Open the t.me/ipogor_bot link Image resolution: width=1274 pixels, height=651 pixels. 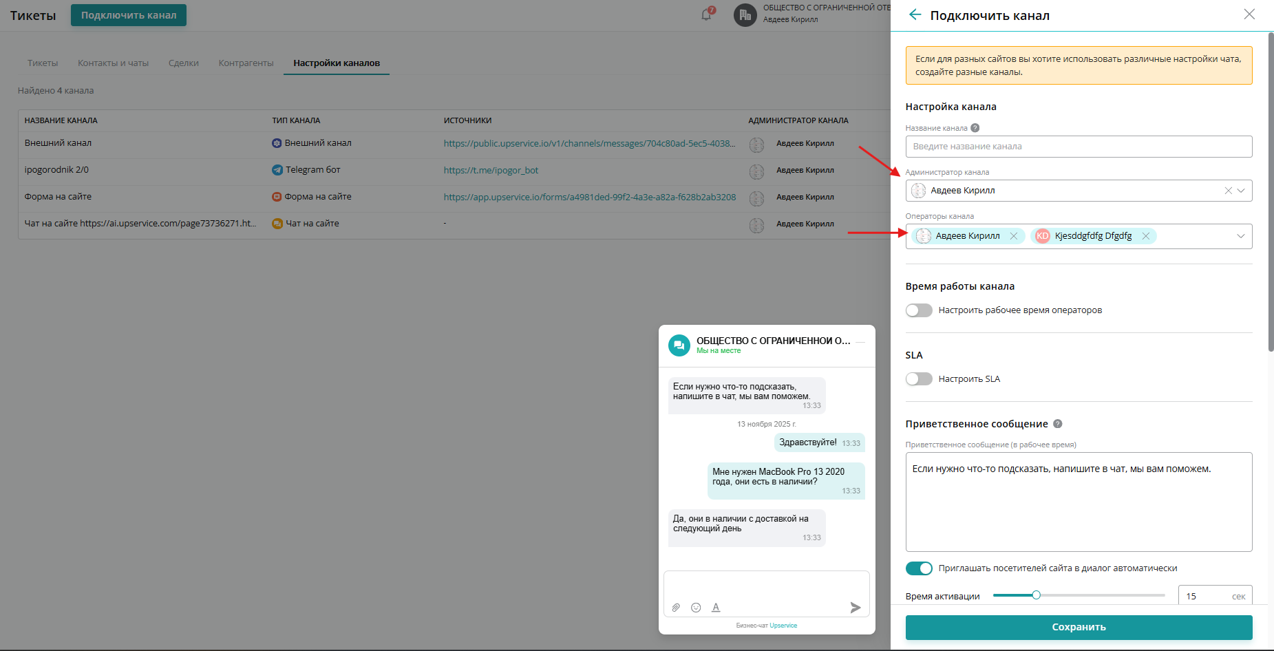[491, 170]
